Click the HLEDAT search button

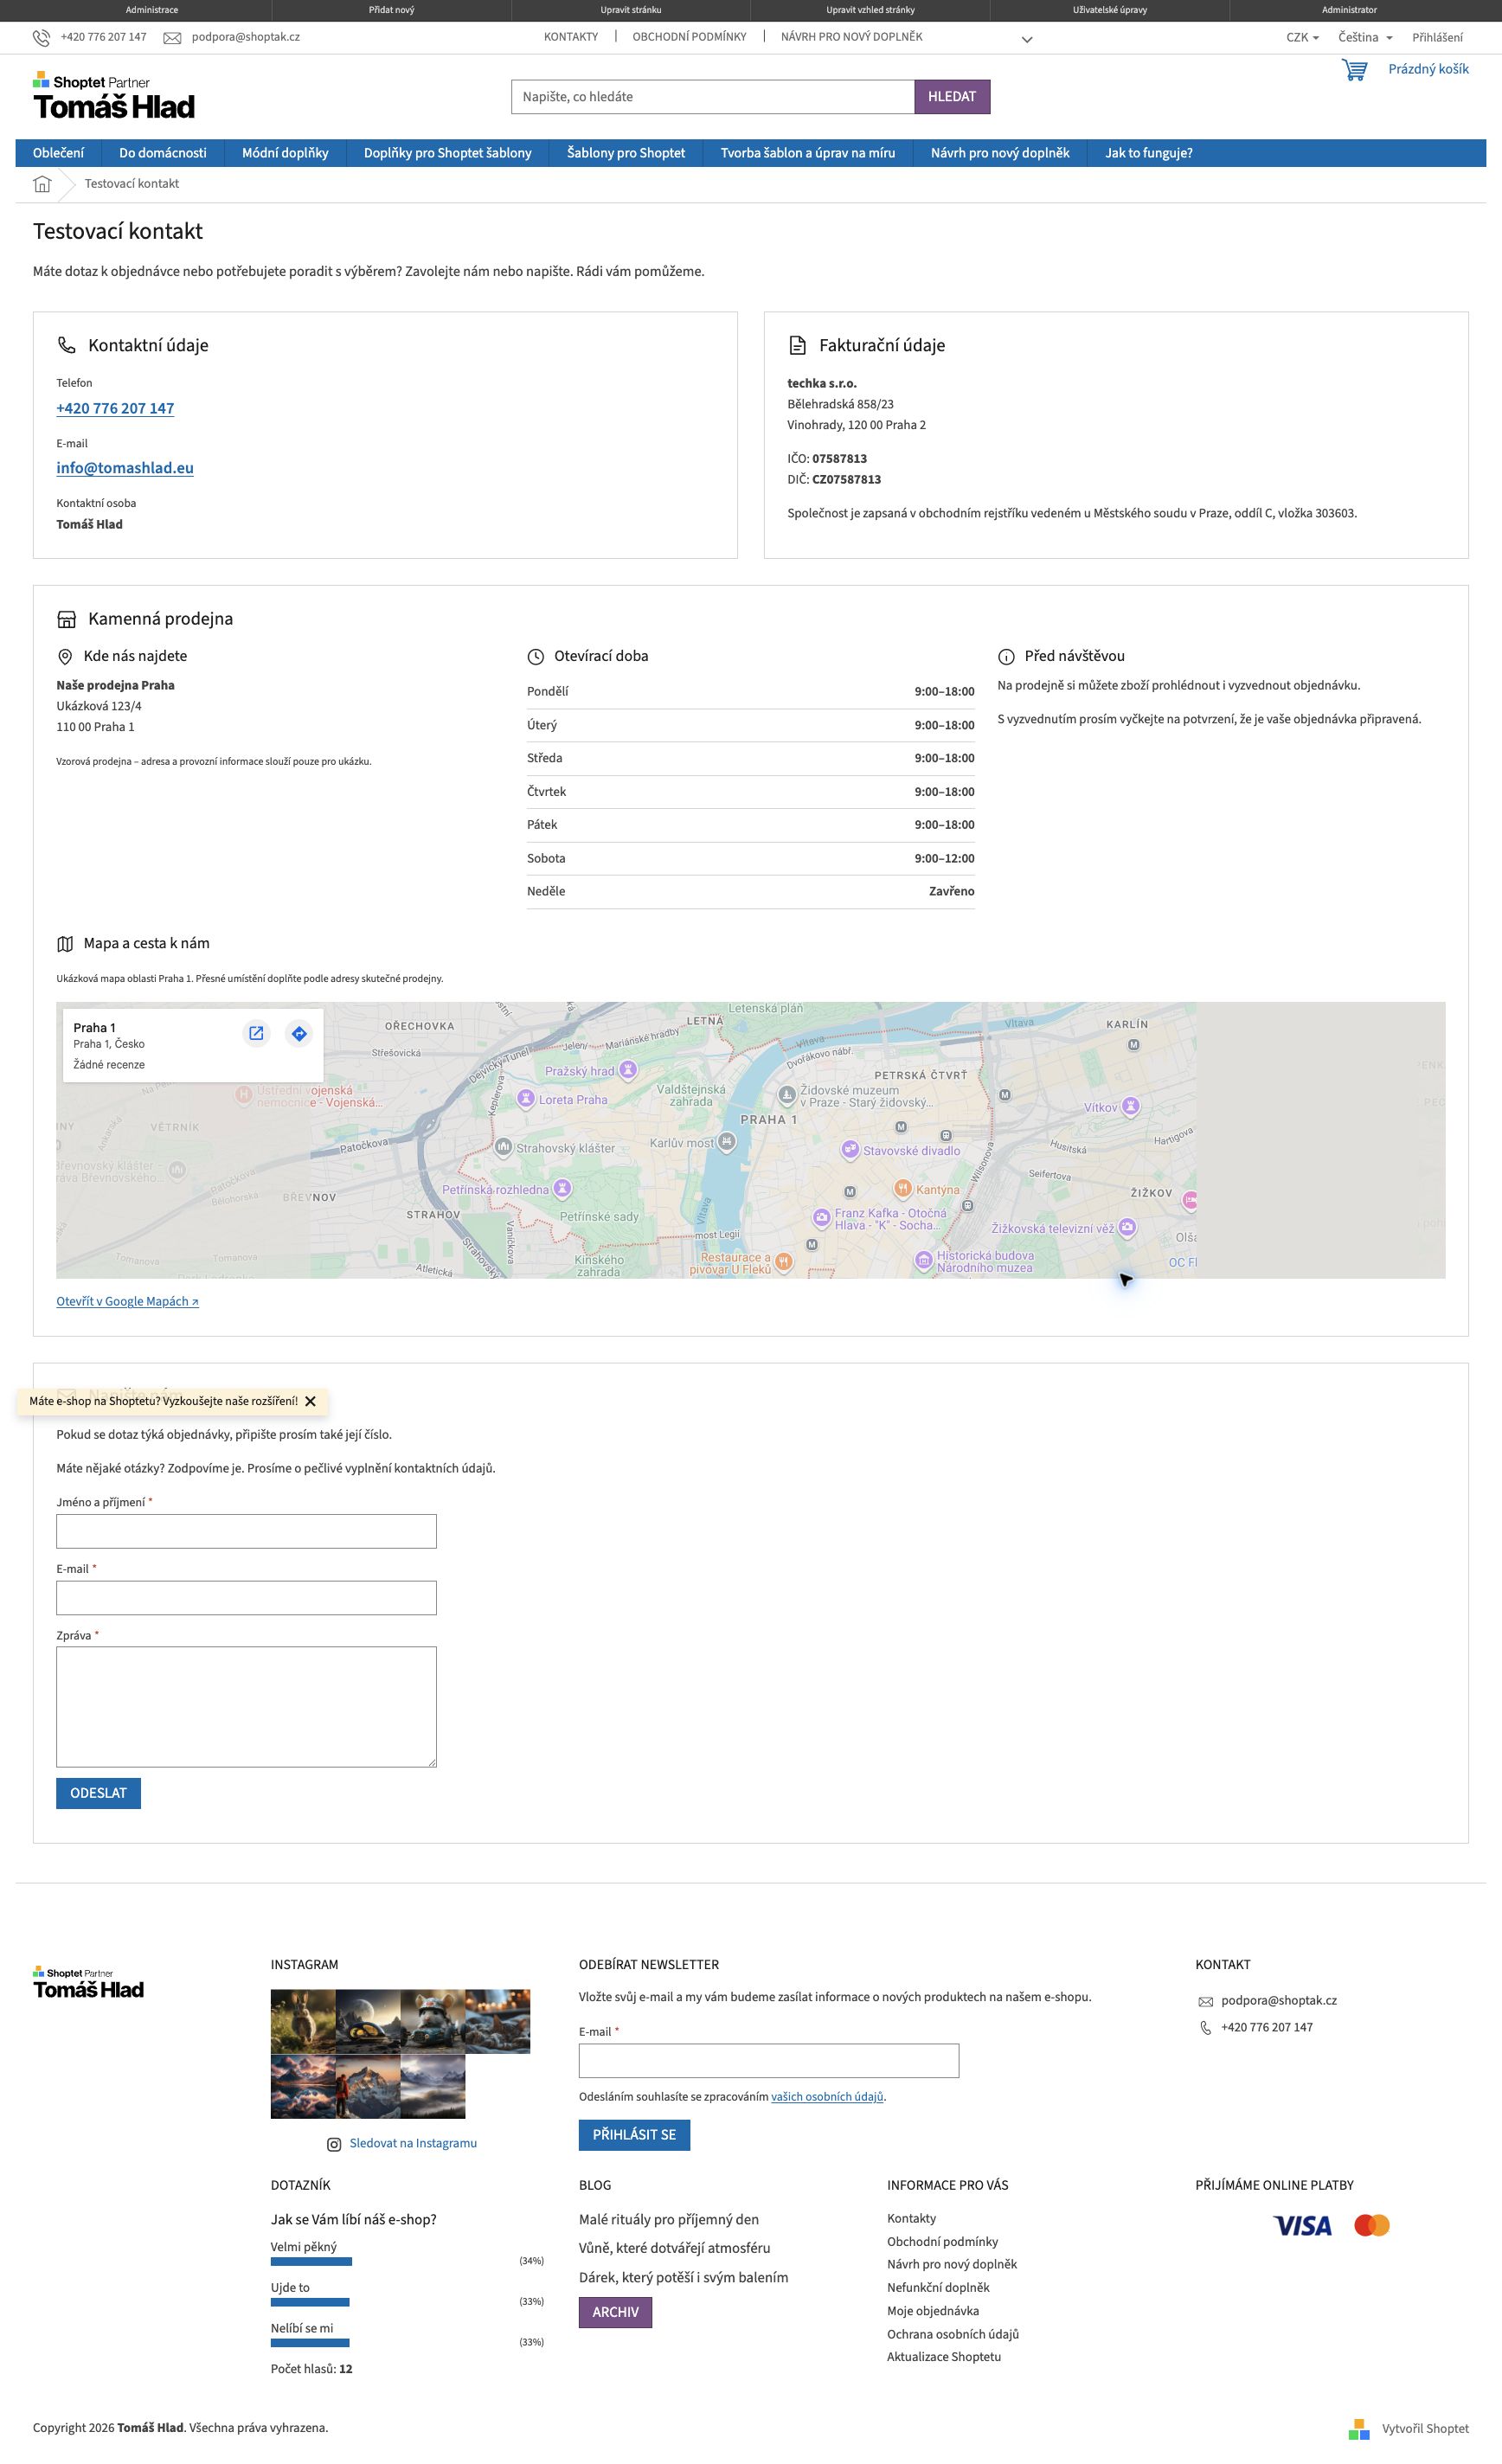coord(952,97)
